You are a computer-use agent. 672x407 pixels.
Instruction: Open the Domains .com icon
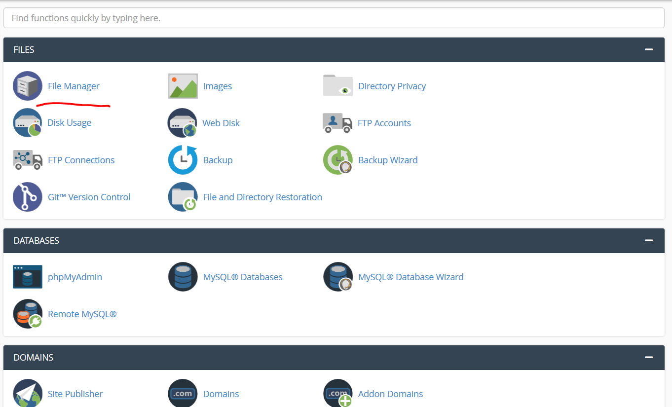coord(183,393)
